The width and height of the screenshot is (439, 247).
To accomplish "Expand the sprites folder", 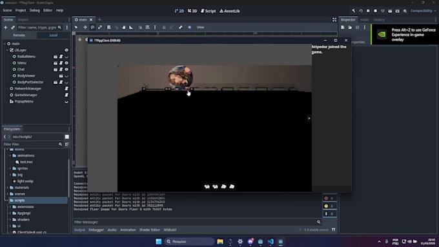I will click(x=10, y=168).
